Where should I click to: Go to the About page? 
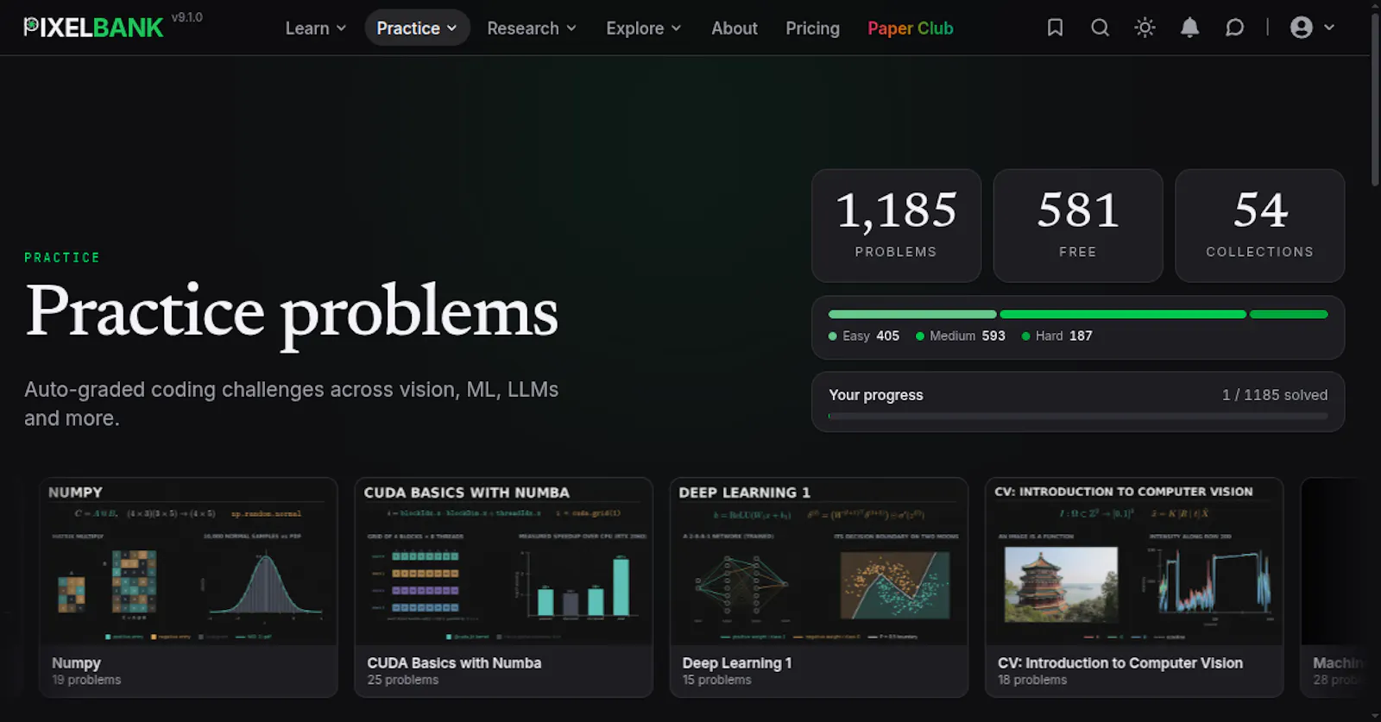(x=735, y=28)
